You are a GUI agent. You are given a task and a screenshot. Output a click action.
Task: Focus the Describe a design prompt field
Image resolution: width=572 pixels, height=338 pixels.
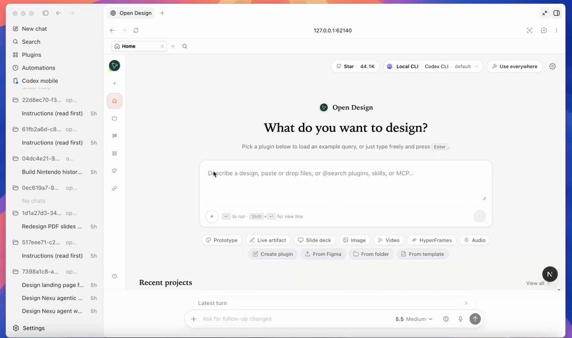click(x=345, y=184)
